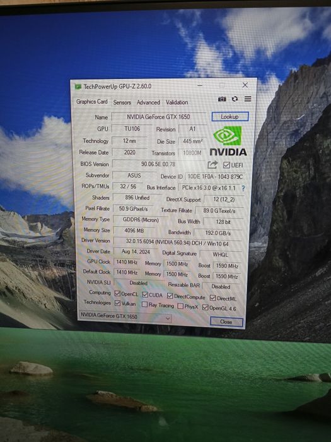The height and width of the screenshot is (442, 331).
Task: Click the GPU field TU106
Action: tap(132, 129)
